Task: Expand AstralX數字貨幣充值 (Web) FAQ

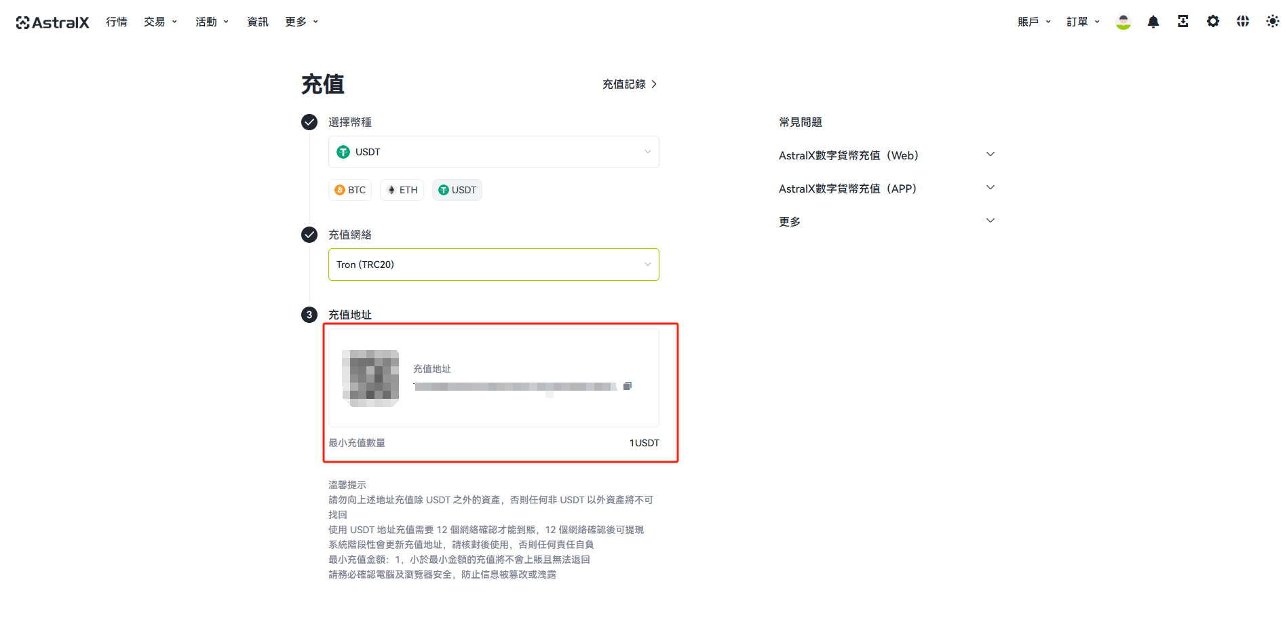Action: tap(887, 155)
